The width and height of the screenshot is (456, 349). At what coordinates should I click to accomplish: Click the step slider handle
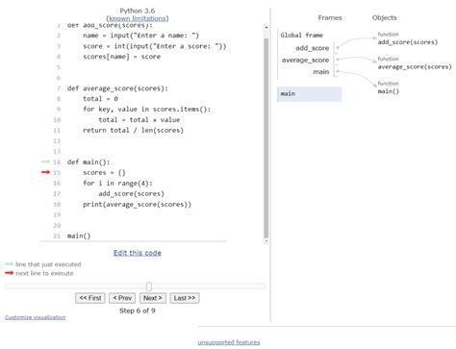click(149, 287)
